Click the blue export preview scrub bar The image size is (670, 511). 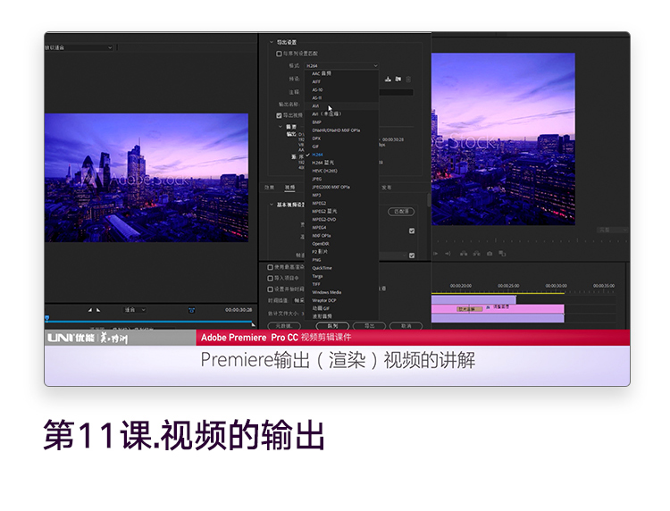(150, 321)
